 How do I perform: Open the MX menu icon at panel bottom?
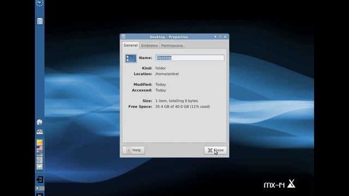coord(40,194)
